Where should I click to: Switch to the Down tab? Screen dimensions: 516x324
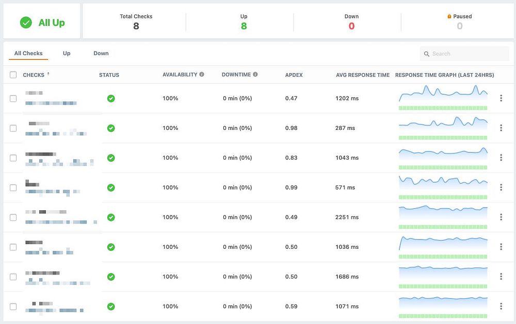pyautogui.click(x=101, y=53)
